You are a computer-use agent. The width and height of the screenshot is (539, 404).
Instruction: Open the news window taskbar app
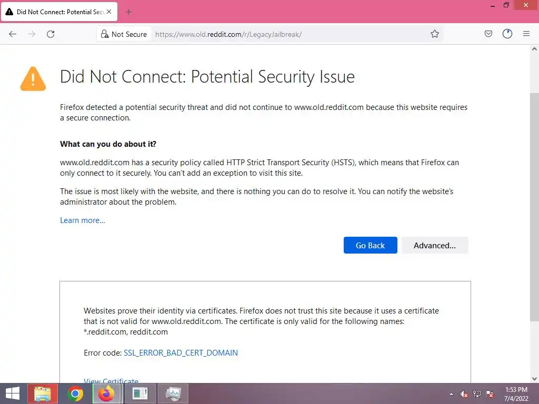tap(140, 393)
